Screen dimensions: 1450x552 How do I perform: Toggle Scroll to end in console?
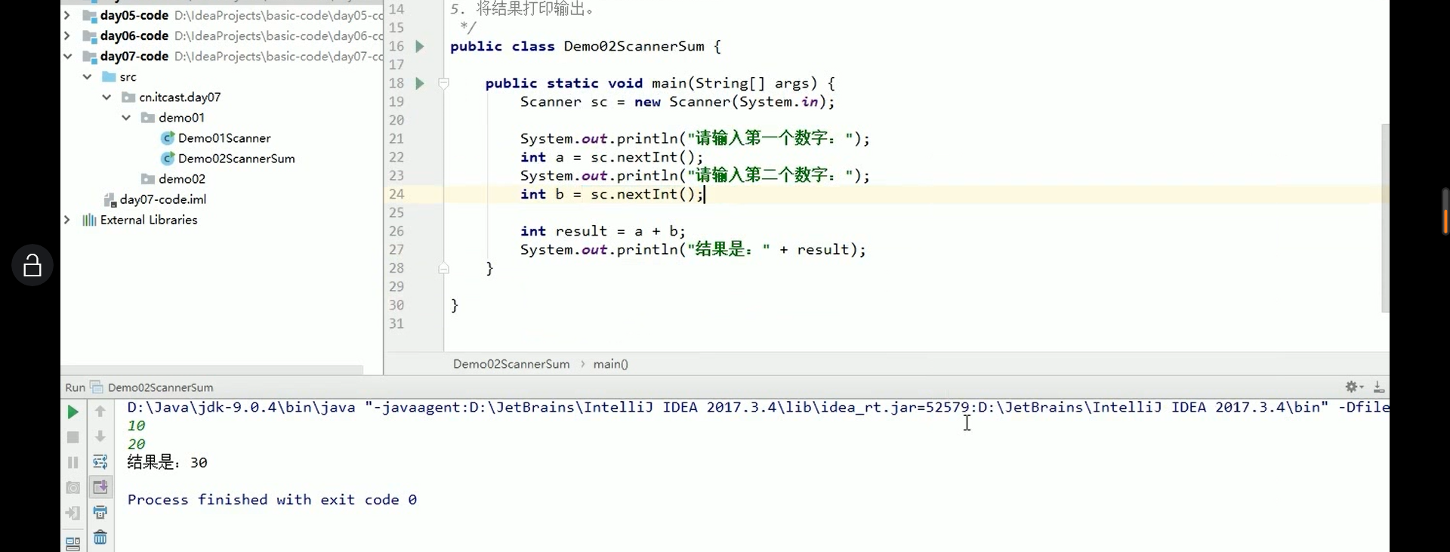point(100,487)
